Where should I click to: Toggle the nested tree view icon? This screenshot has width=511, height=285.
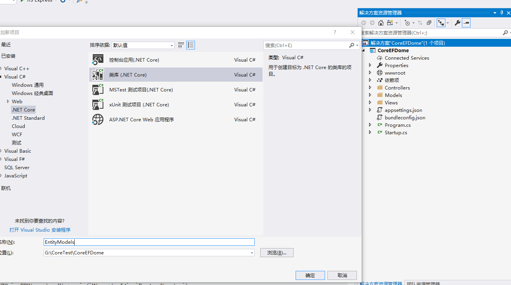click(x=441, y=23)
